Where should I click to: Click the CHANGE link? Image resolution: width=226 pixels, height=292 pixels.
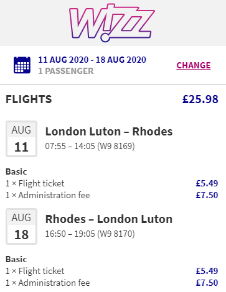[194, 65]
